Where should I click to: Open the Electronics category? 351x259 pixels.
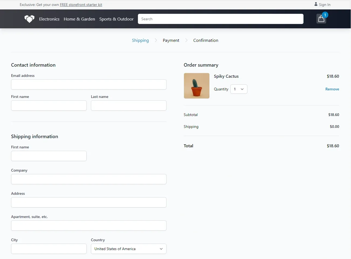click(x=49, y=19)
